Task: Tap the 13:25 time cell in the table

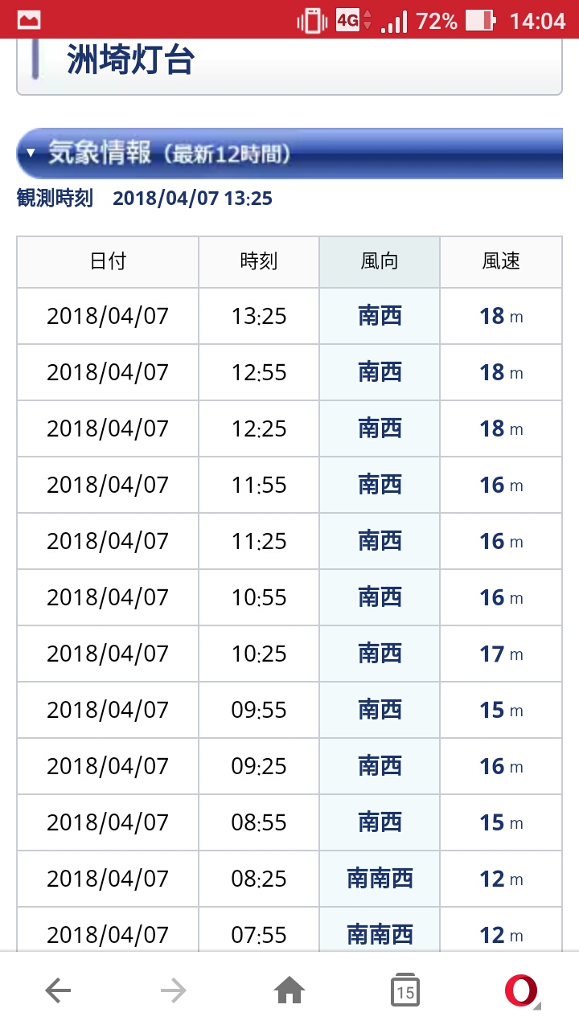Action: (259, 316)
